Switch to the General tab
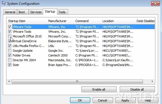Screen dimensions: 162x104 point(10,12)
